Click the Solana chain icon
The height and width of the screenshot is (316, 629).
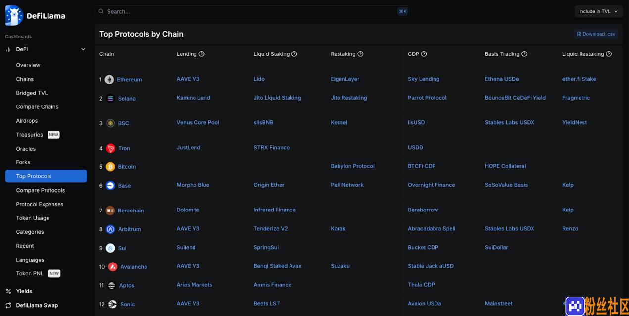[x=110, y=99]
